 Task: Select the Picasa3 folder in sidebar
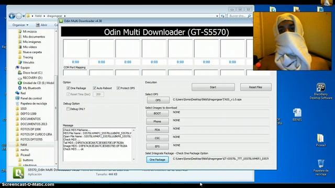click(25, 155)
